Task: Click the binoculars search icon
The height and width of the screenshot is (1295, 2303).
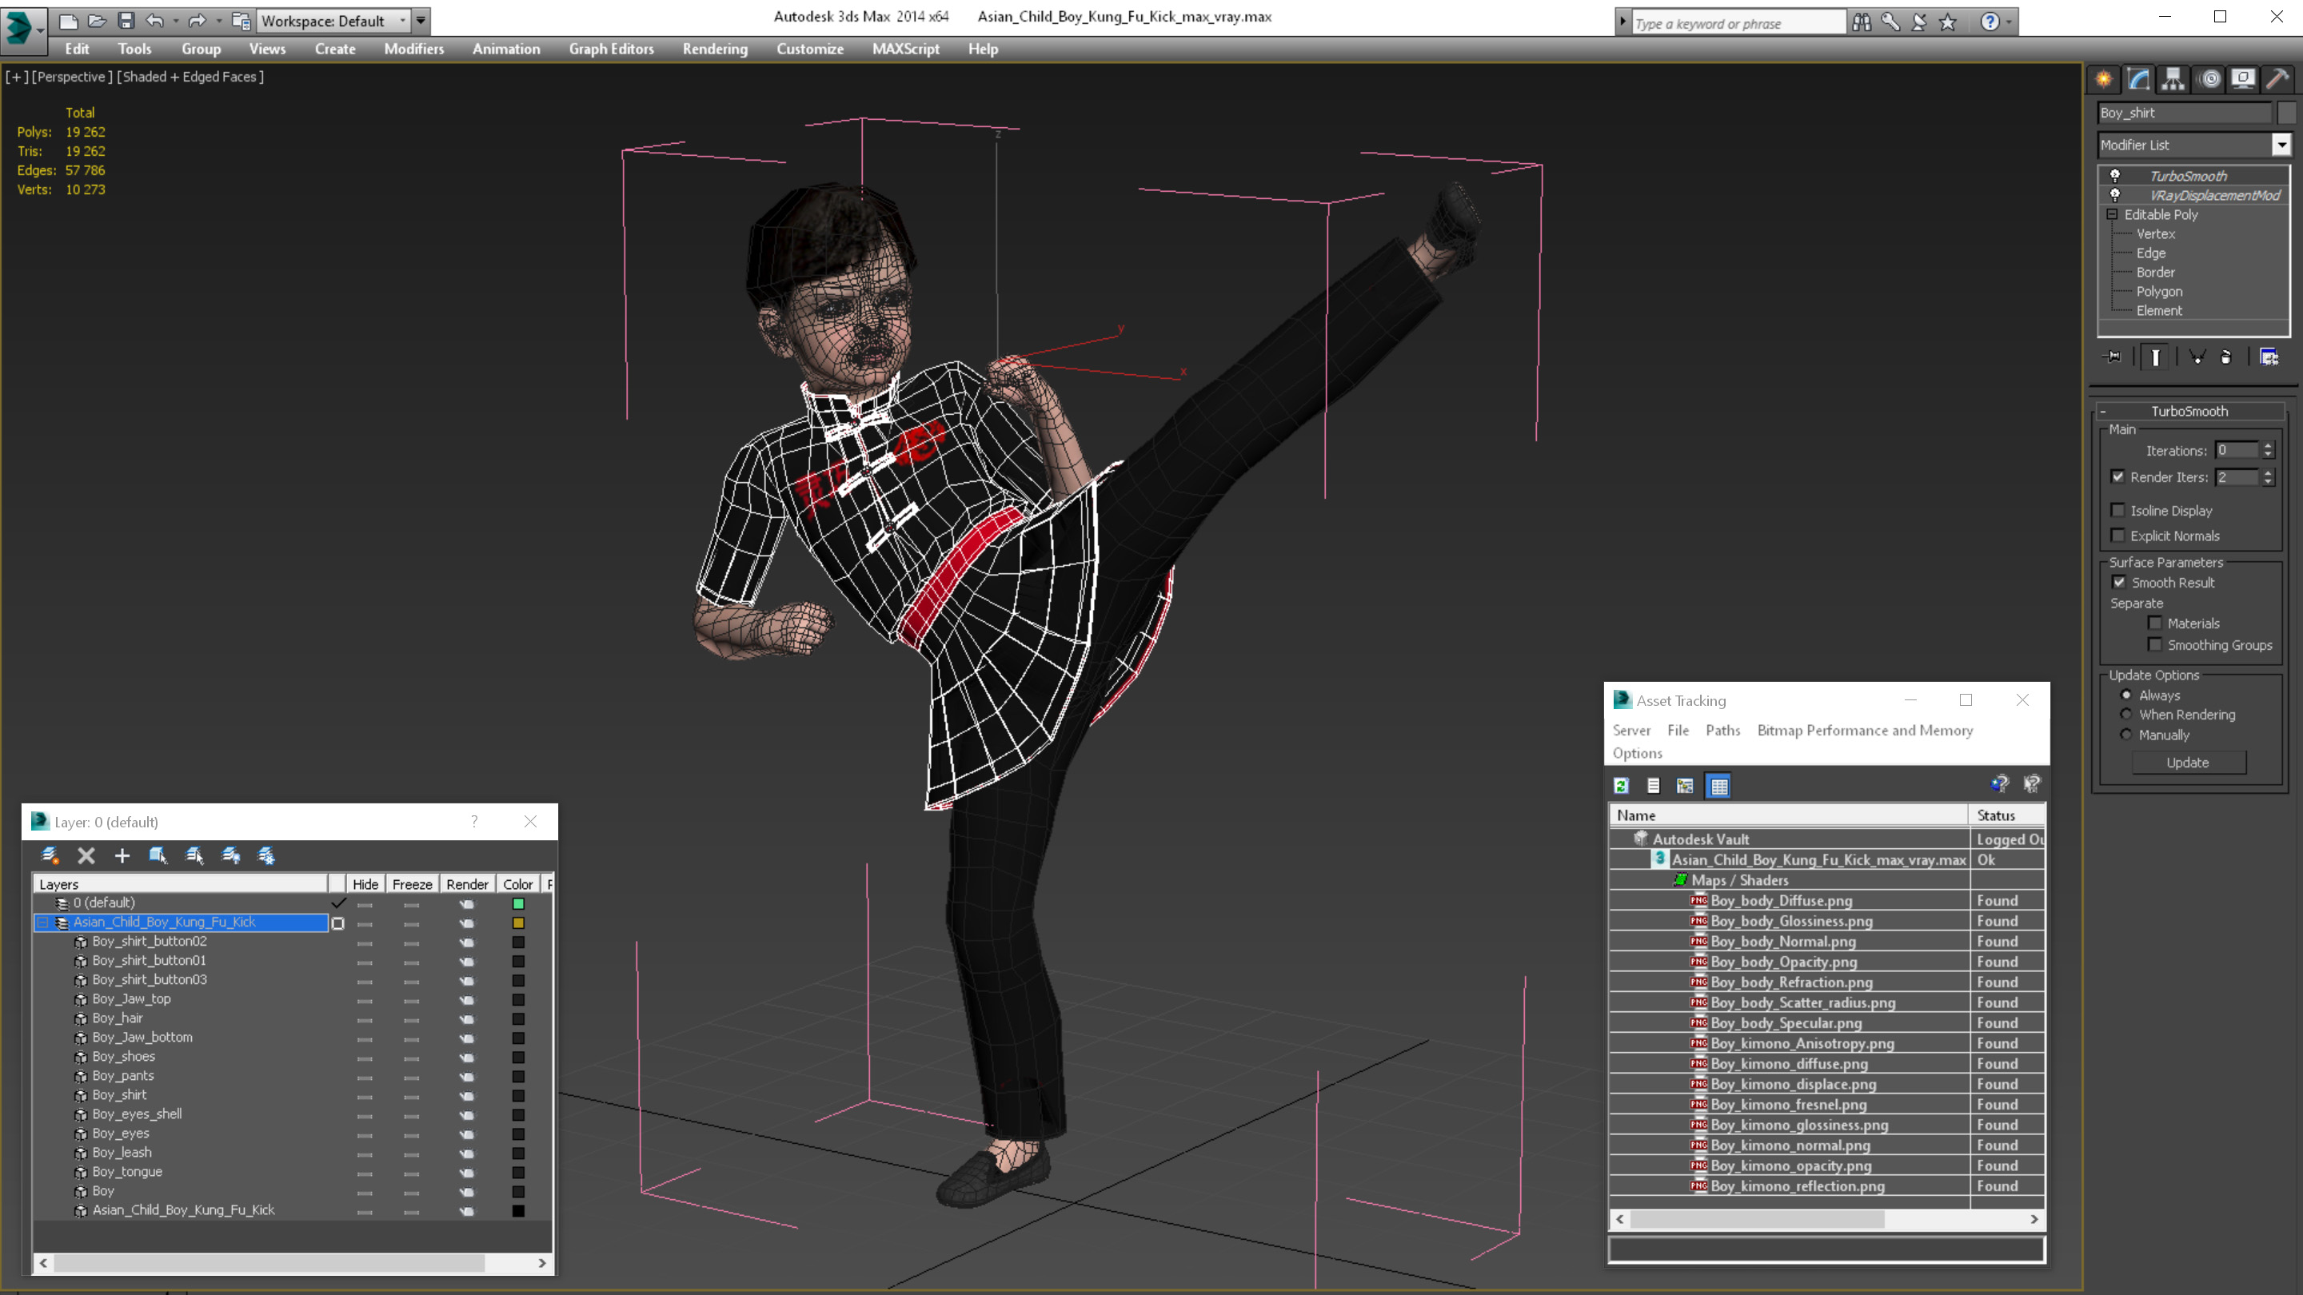Action: click(x=1862, y=22)
